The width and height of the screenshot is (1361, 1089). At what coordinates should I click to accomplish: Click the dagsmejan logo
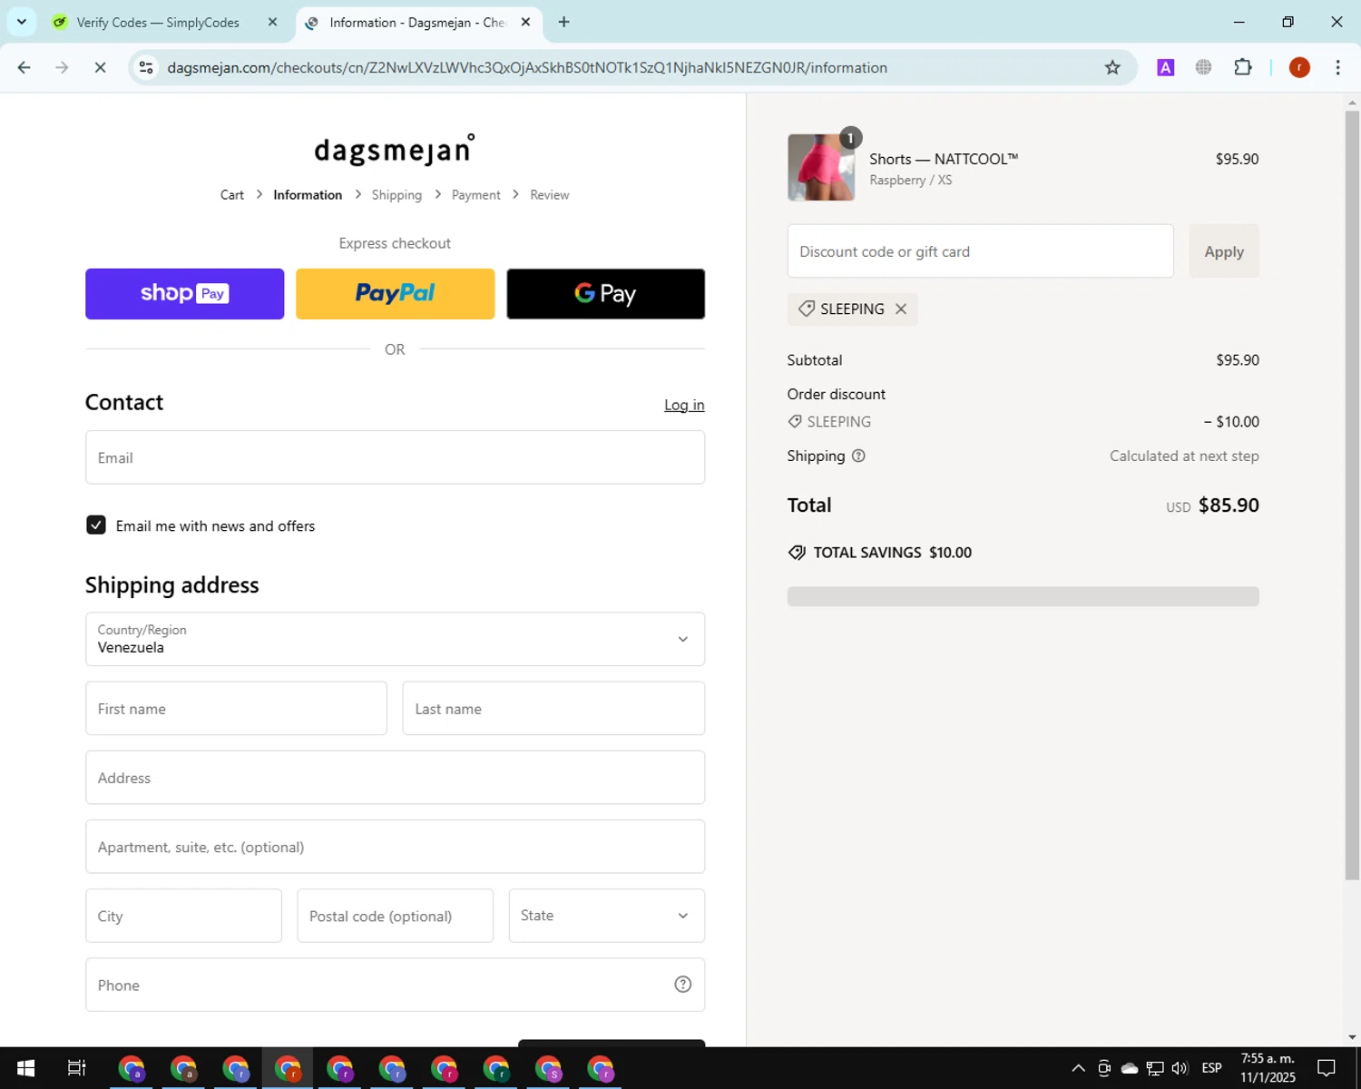click(x=395, y=150)
